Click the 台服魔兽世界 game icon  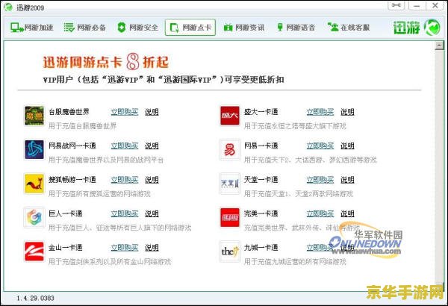tap(34, 116)
